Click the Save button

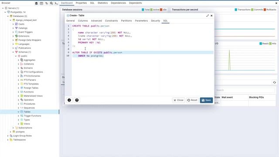[x=206, y=100]
